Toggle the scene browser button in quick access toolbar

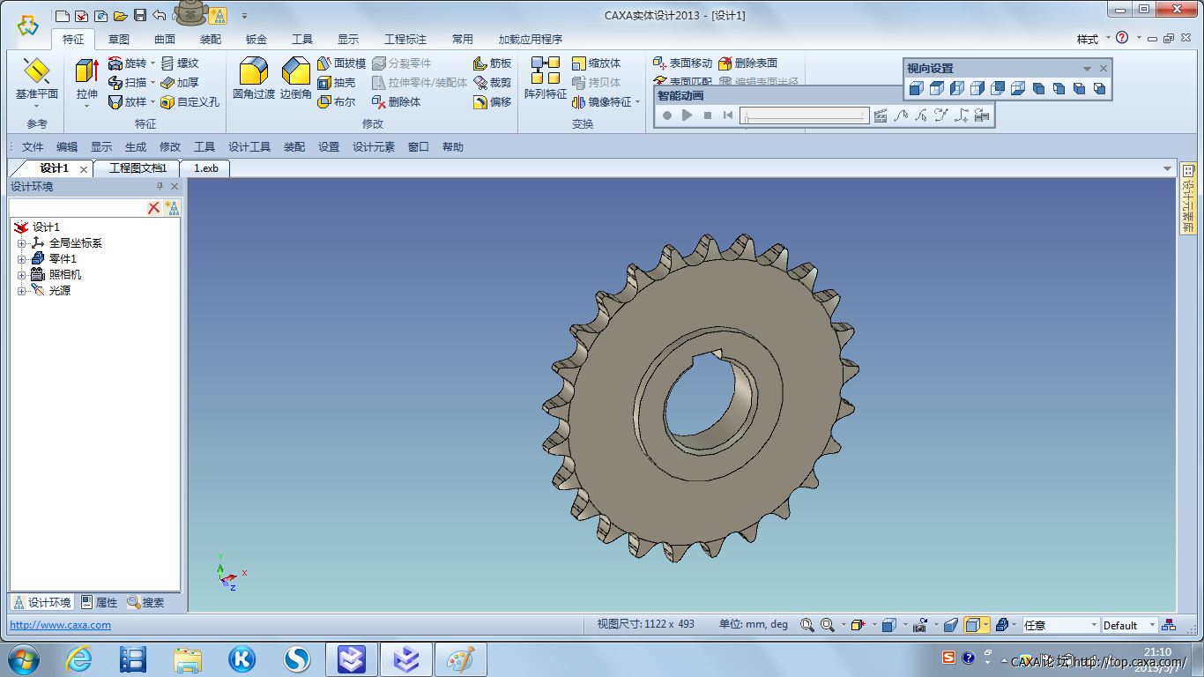(217, 15)
